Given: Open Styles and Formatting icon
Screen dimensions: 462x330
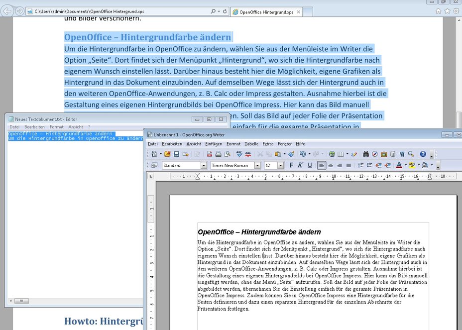Looking at the screenshot, I should [154, 165].
